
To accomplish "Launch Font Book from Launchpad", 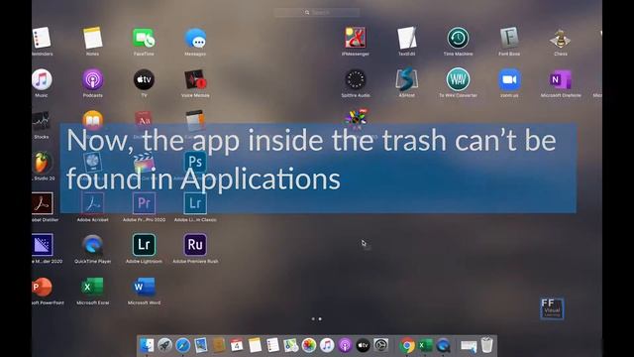I will [509, 38].
